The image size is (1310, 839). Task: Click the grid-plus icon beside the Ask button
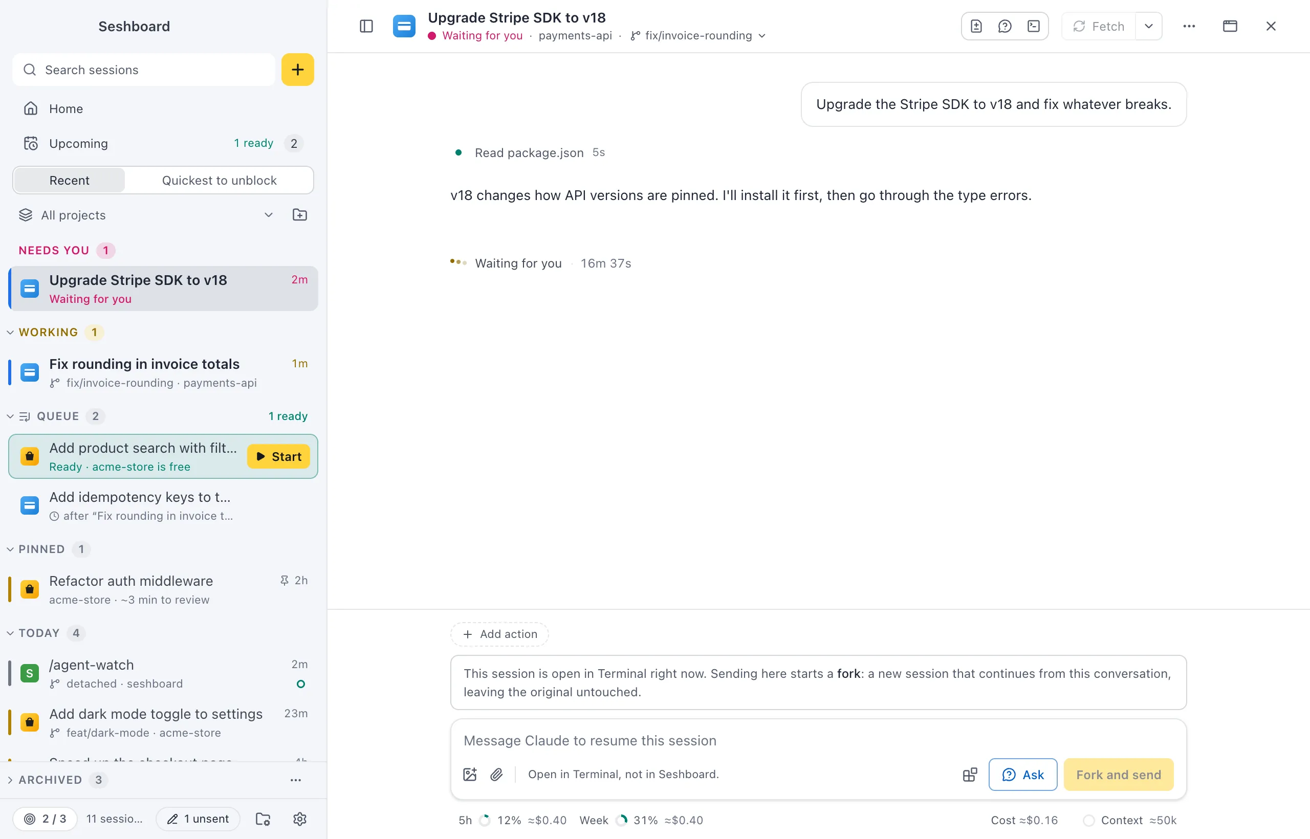tap(970, 774)
